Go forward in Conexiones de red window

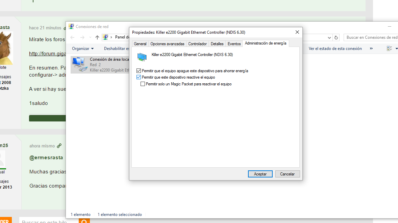coord(82,37)
